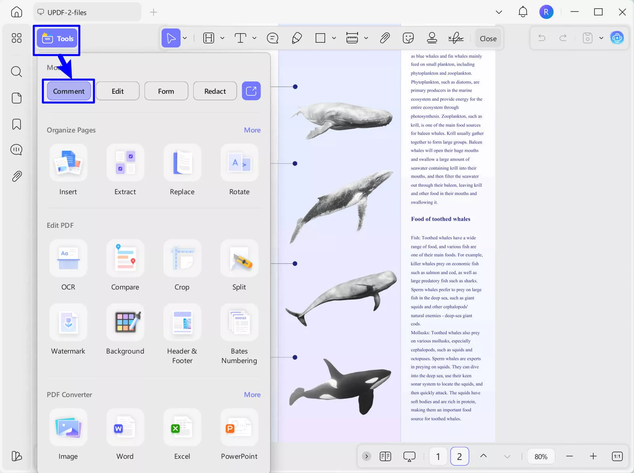The image size is (634, 473).
Task: Open the Watermark tool
Action: (68, 322)
